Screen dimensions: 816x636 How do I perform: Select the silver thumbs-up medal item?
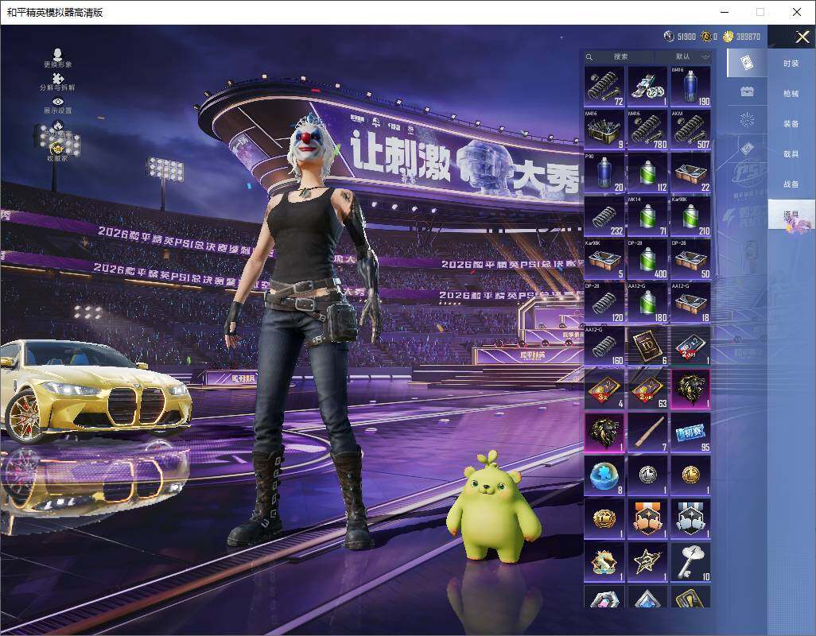tap(690, 519)
